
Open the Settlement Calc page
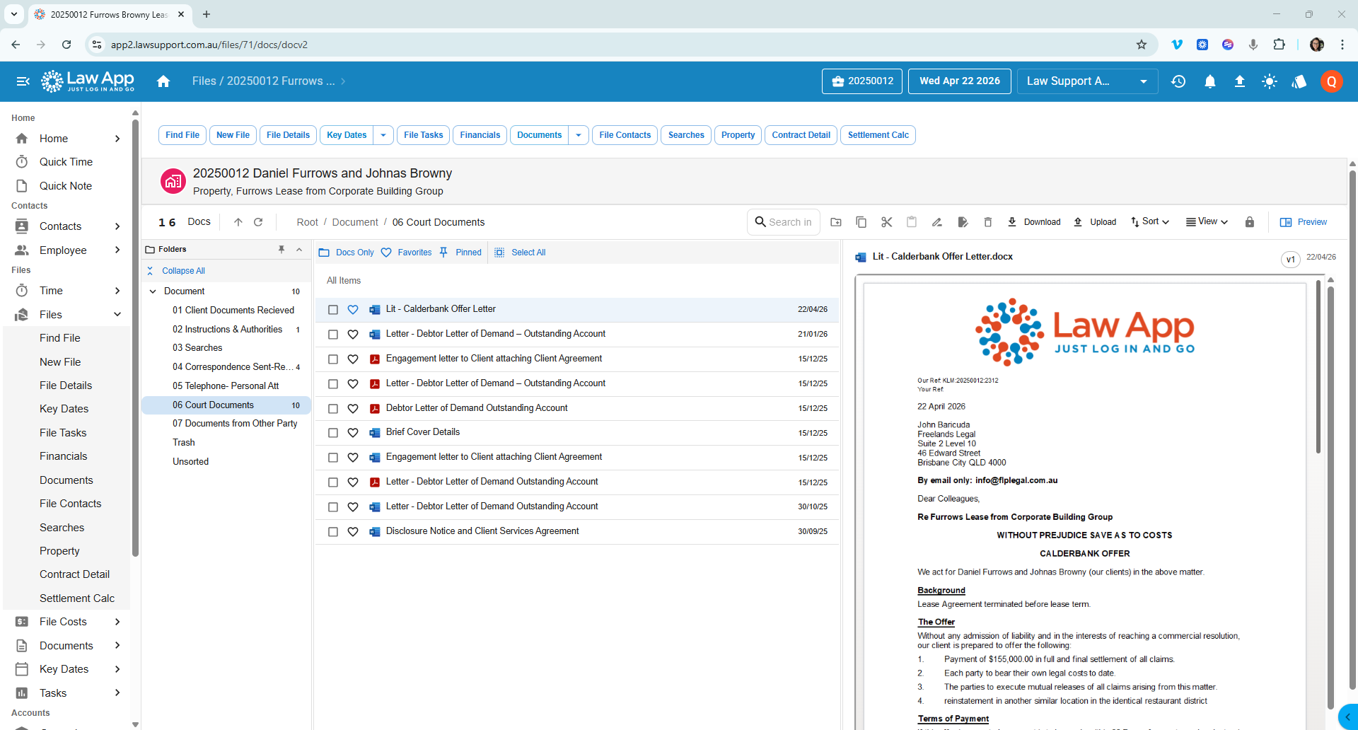(x=878, y=134)
